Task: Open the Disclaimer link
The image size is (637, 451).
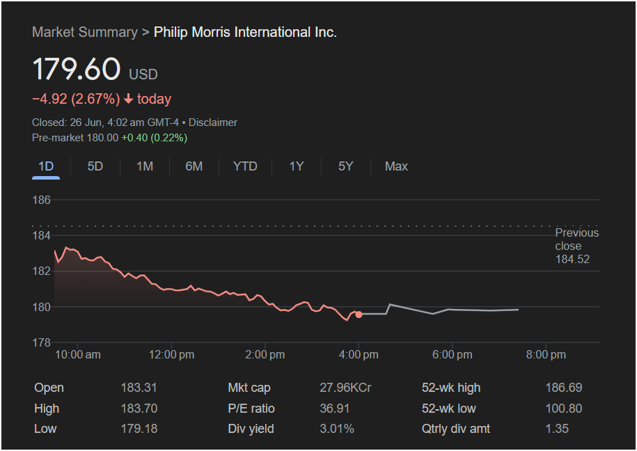Action: (213, 122)
